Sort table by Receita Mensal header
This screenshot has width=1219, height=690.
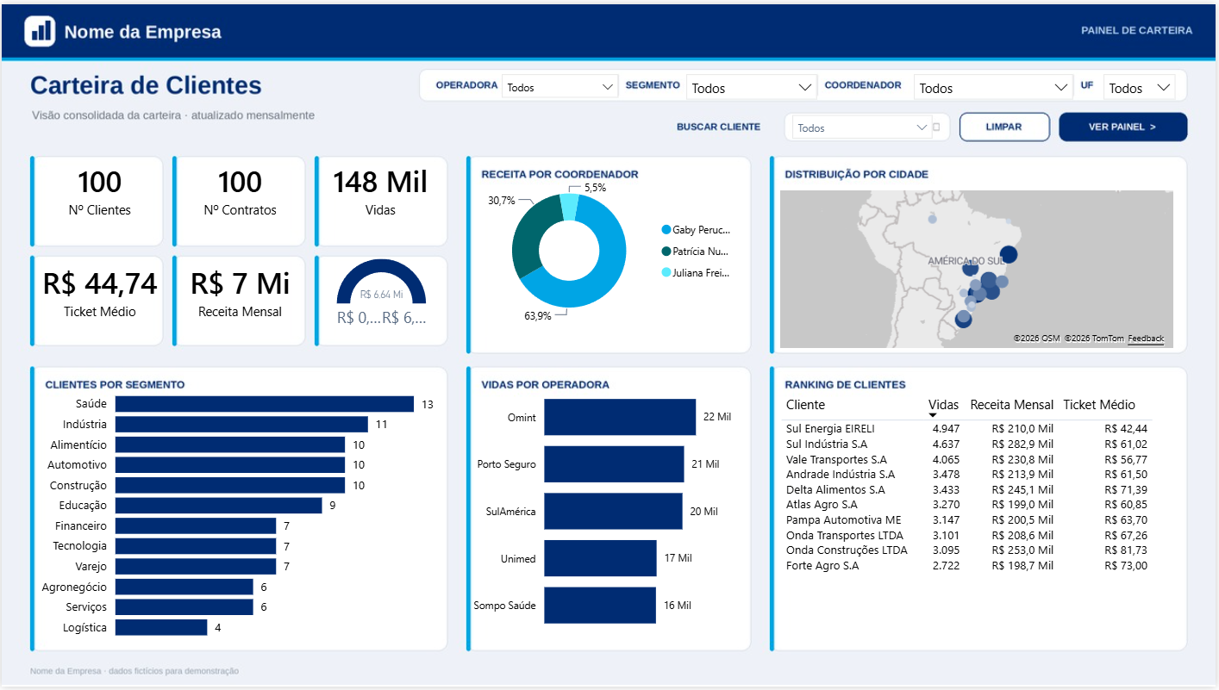(x=1012, y=405)
